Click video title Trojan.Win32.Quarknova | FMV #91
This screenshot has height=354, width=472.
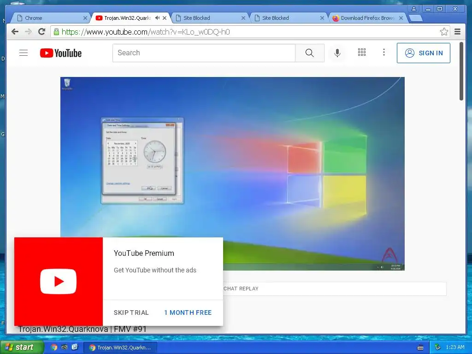tap(82, 329)
